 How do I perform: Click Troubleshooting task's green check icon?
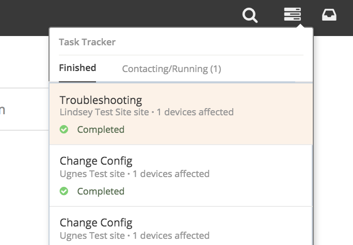(x=64, y=130)
